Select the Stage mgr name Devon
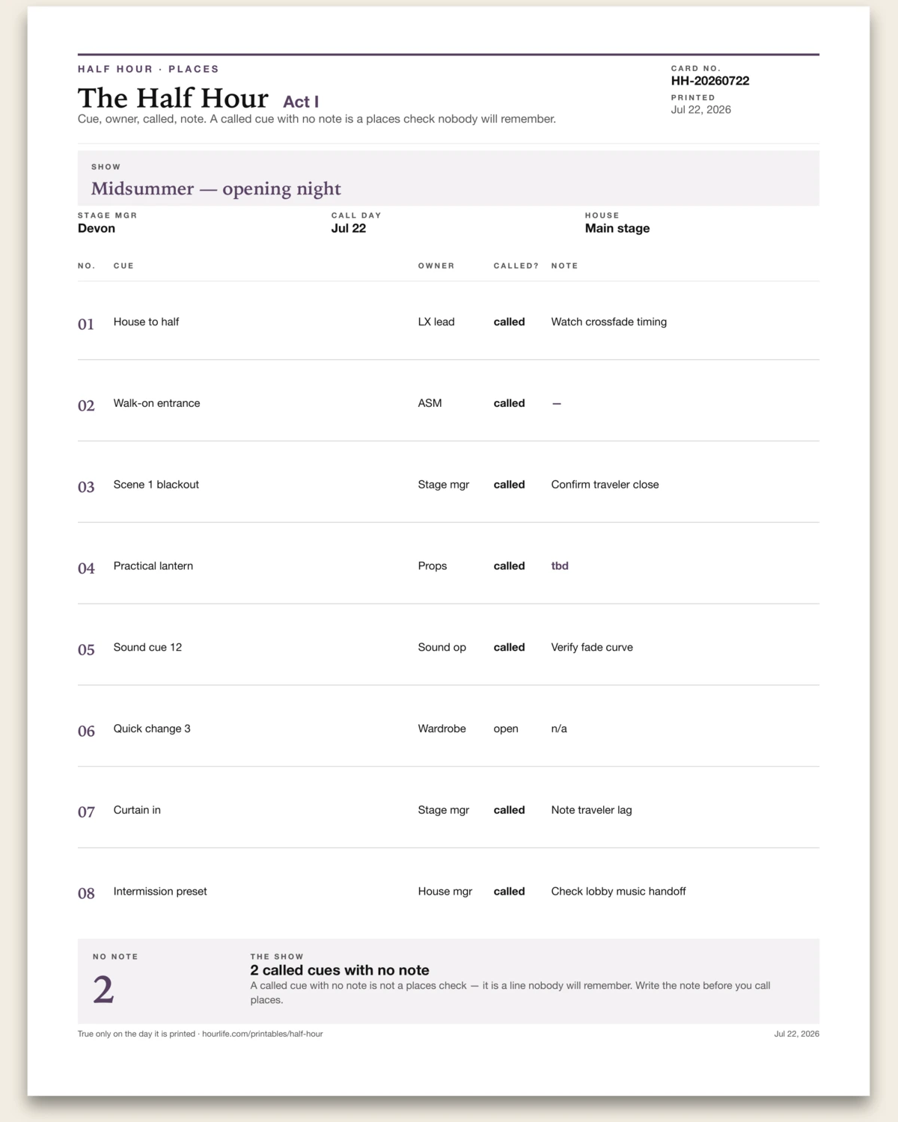This screenshot has height=1122, width=898. click(x=97, y=228)
